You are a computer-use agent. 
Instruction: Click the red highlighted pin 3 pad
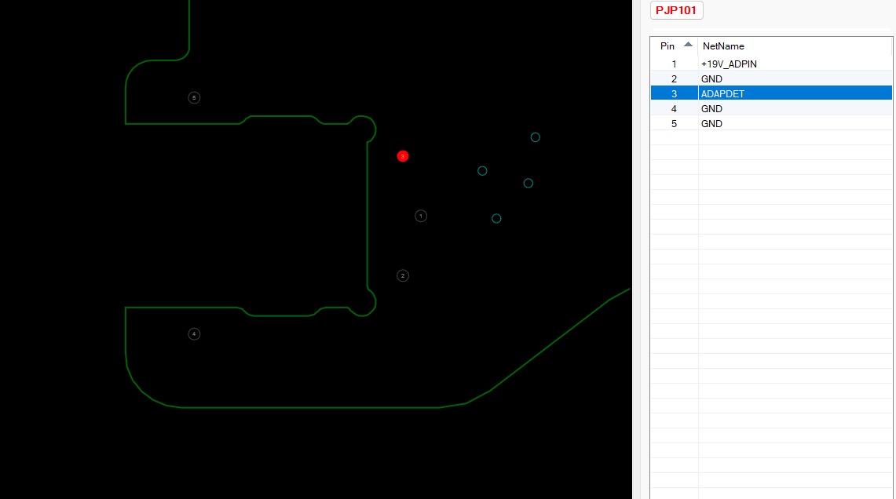[403, 156]
